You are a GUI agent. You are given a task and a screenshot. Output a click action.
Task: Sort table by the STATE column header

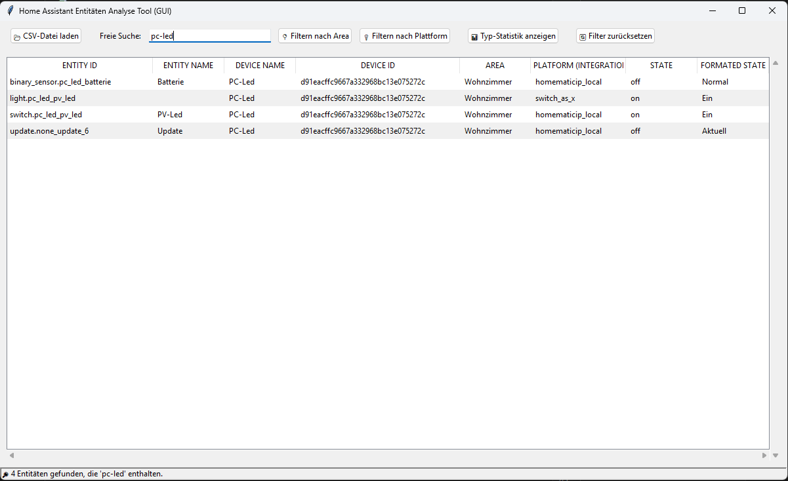(x=661, y=66)
